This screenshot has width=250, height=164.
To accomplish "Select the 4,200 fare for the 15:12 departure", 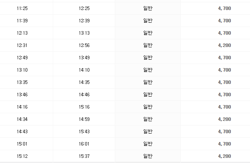I will click(224, 156).
